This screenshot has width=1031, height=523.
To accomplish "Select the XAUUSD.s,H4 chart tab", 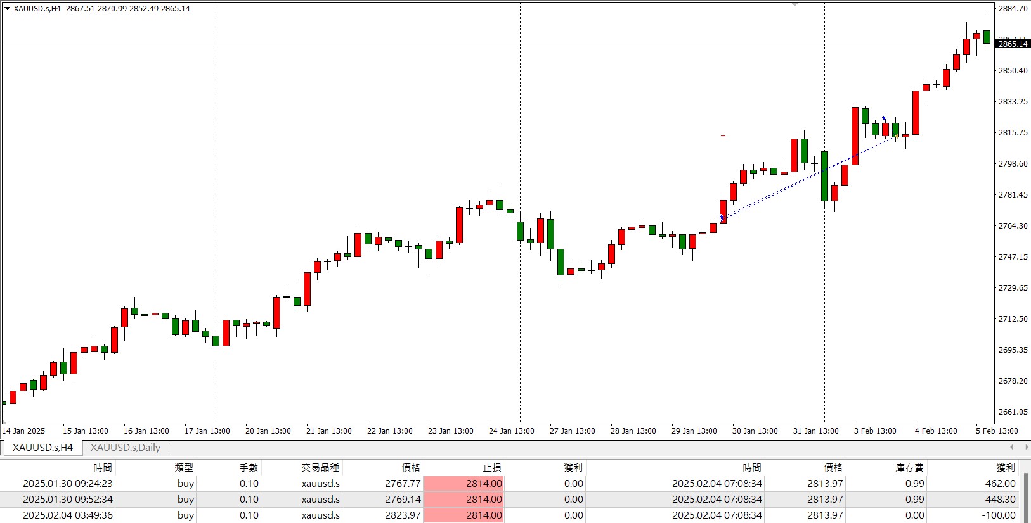I will [x=42, y=448].
